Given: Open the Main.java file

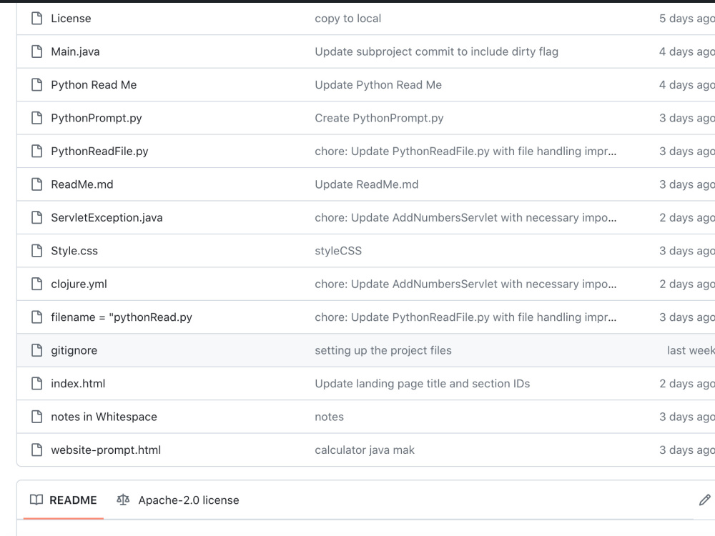Looking at the screenshot, I should (x=75, y=51).
